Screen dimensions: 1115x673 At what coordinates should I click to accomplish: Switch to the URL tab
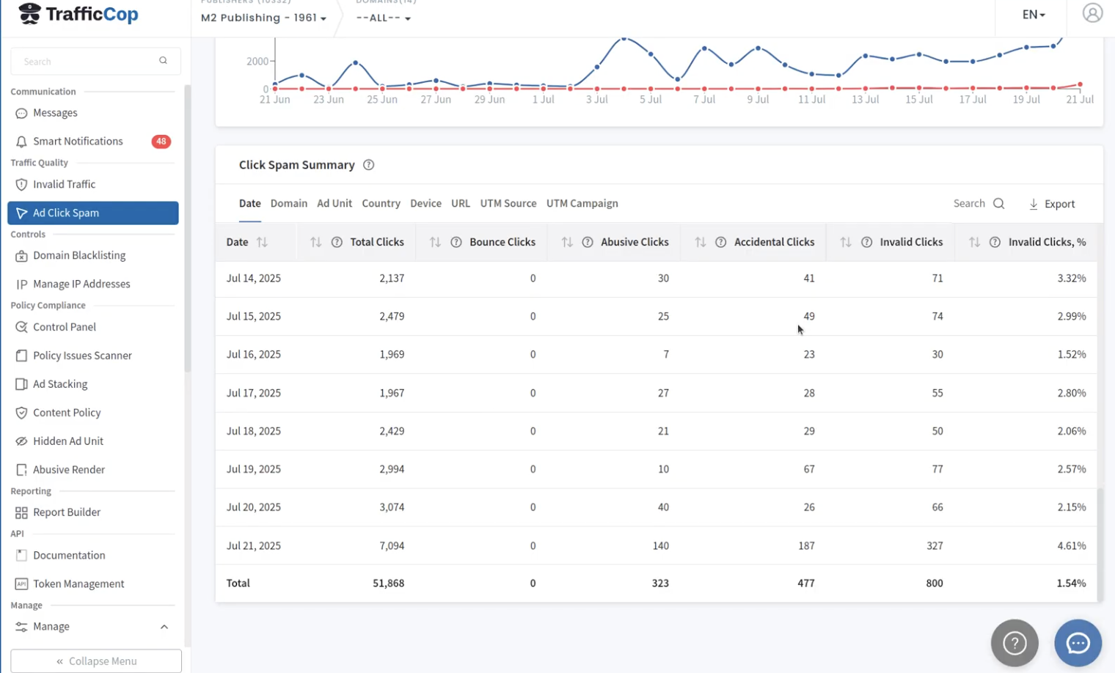coord(461,204)
